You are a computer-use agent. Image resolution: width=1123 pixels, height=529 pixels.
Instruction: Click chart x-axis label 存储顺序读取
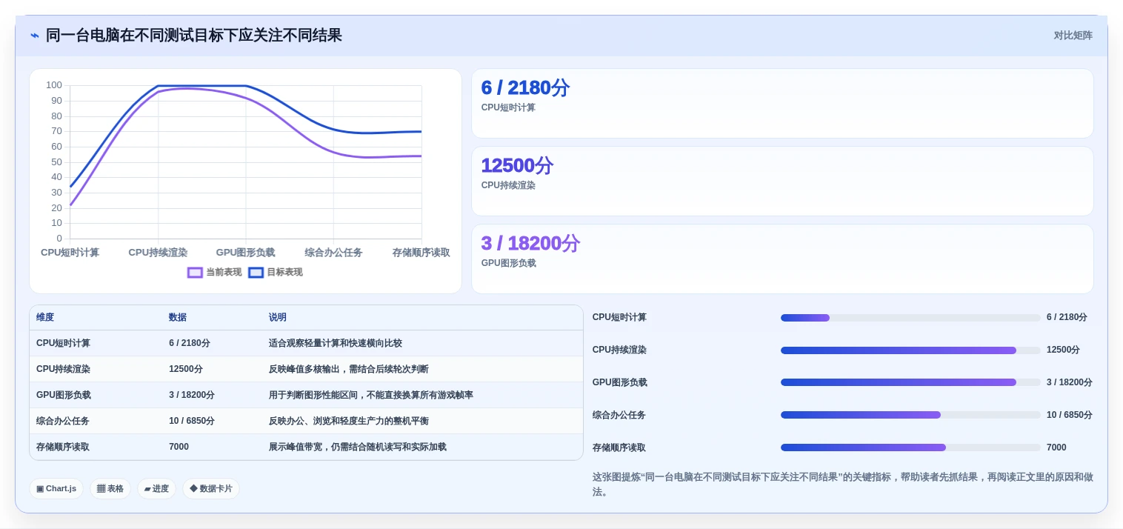[x=421, y=253]
